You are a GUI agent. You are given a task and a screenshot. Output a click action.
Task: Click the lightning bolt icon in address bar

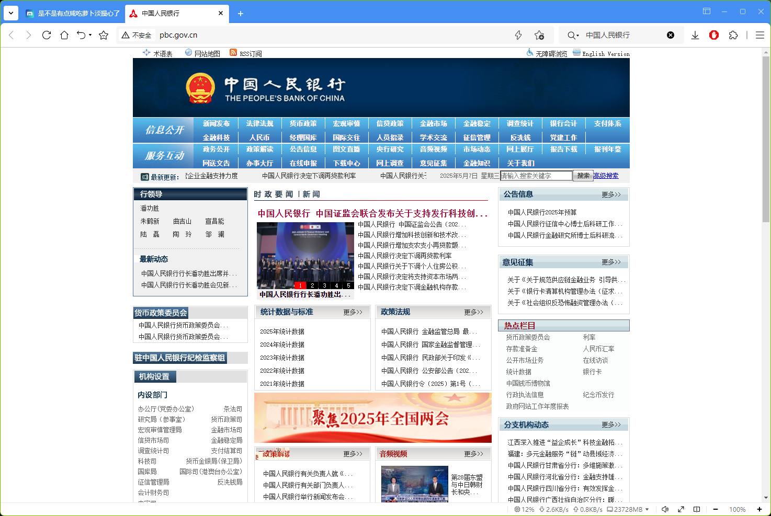tap(518, 35)
